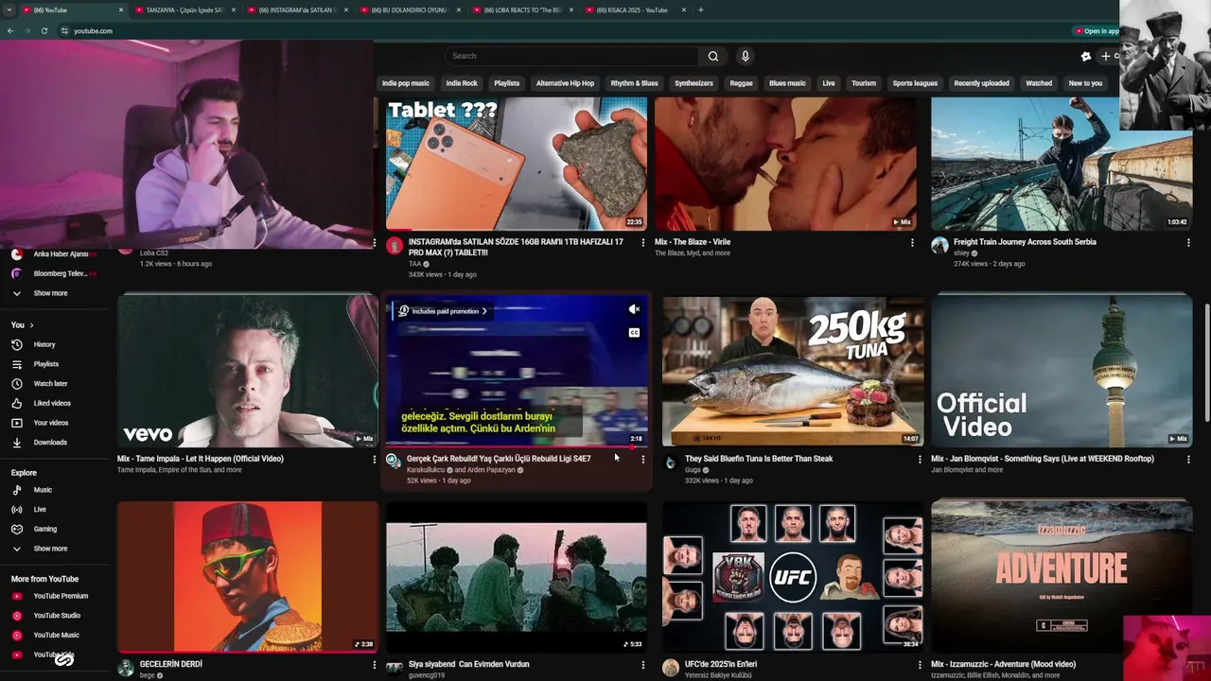1211x681 pixels.
Task: Open the UFC 2025 video thumbnail
Action: pyautogui.click(x=793, y=577)
